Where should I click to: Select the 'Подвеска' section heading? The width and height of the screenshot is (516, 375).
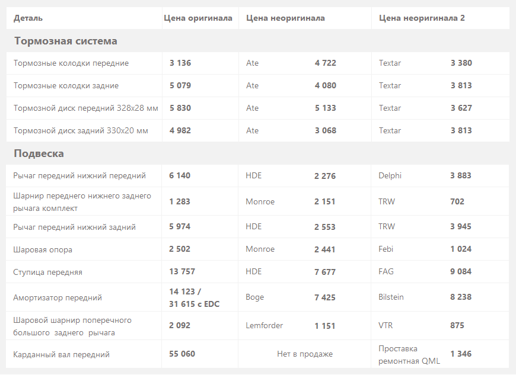[x=39, y=153]
